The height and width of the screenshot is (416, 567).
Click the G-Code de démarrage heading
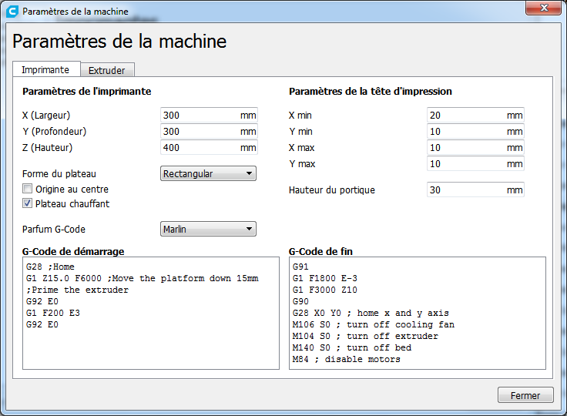73,251
